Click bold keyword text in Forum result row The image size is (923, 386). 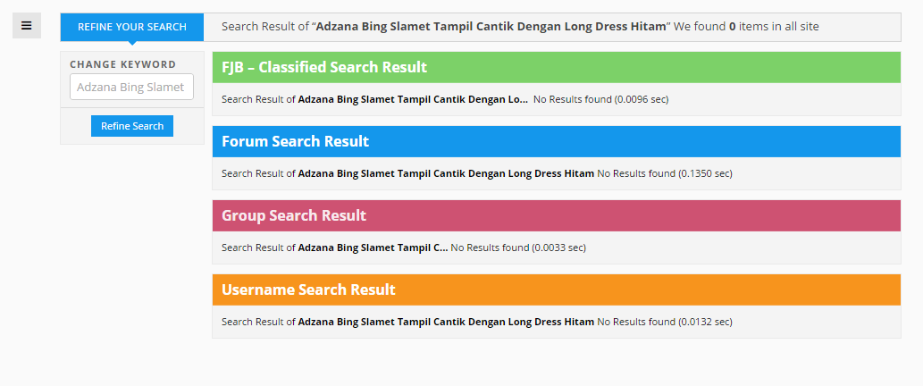click(x=446, y=173)
